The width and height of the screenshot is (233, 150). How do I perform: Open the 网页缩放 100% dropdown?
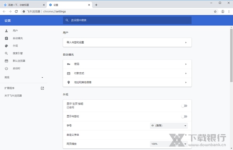(x=169, y=144)
